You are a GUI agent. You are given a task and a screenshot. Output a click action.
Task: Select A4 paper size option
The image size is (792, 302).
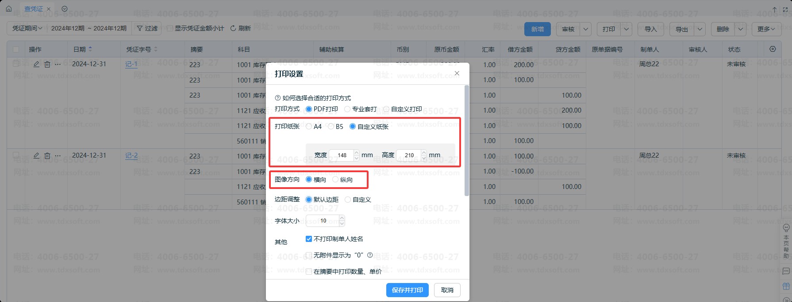point(309,127)
